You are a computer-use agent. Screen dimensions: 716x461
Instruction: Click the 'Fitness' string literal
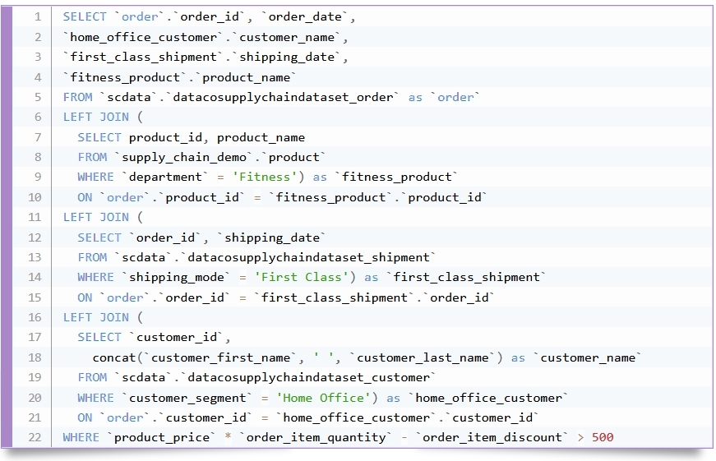265,177
